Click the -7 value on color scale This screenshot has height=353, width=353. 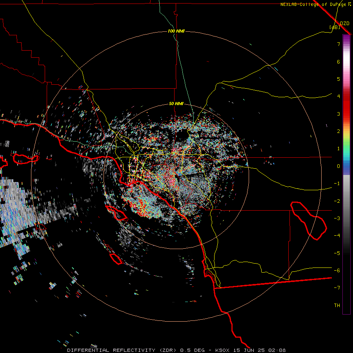tap(337, 288)
